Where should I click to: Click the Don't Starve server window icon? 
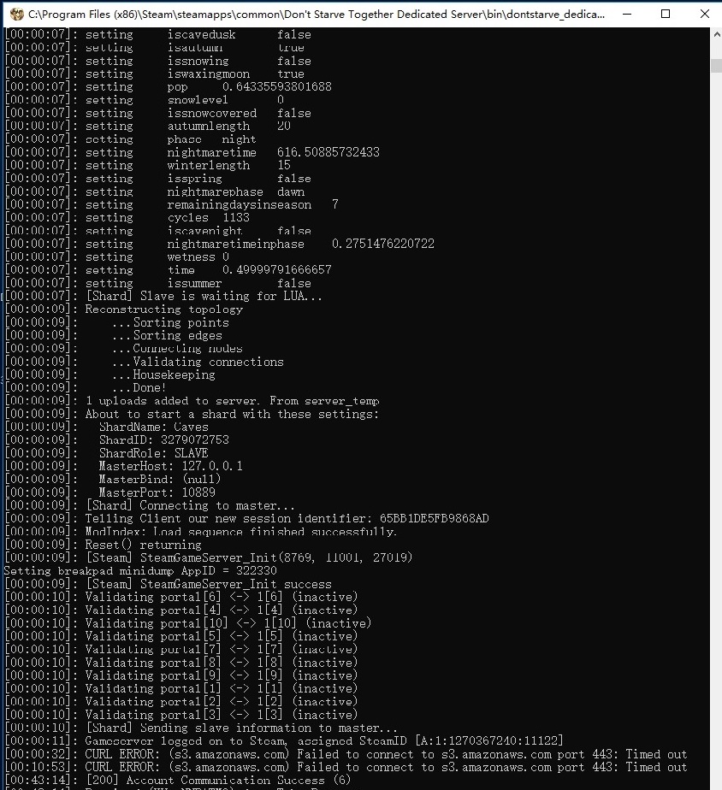click(15, 15)
